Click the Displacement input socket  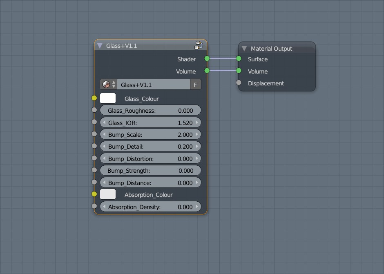238,83
